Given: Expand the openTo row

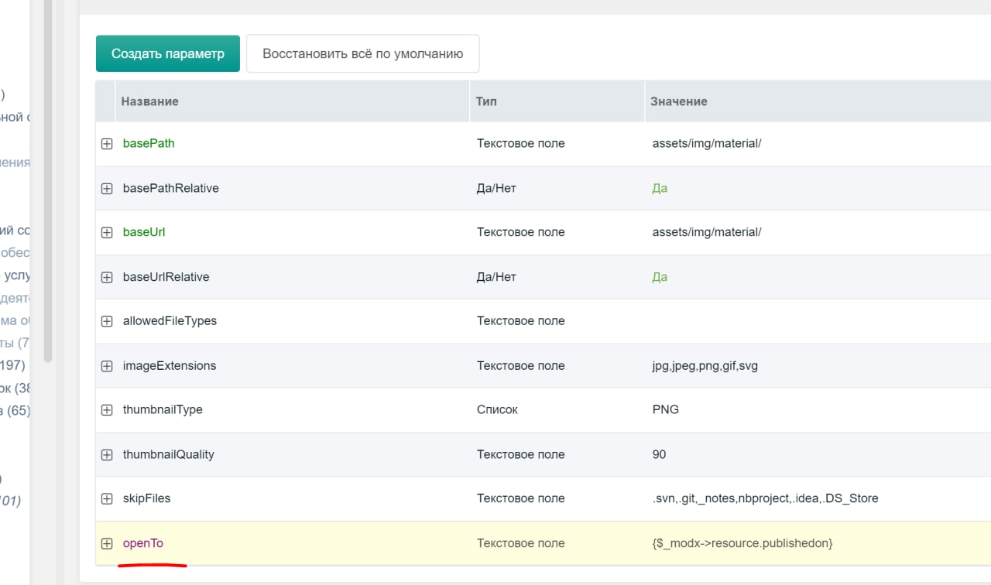Looking at the screenshot, I should tap(107, 543).
